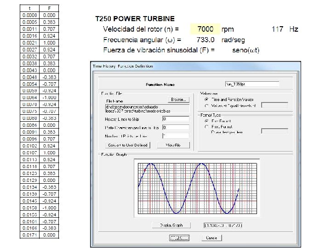Click Number of Points per Line field
Viewport: 331px width, 248px height.
point(176,136)
